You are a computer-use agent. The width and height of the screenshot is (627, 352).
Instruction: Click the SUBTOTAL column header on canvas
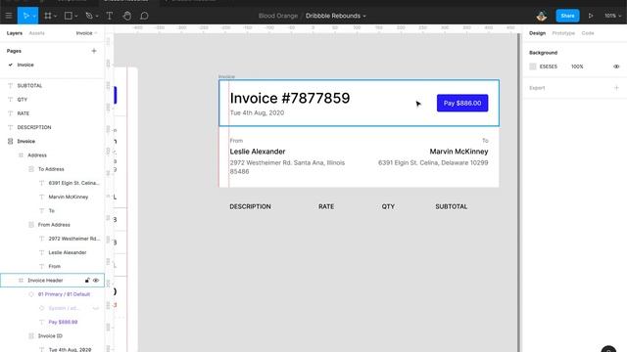pyautogui.click(x=451, y=206)
